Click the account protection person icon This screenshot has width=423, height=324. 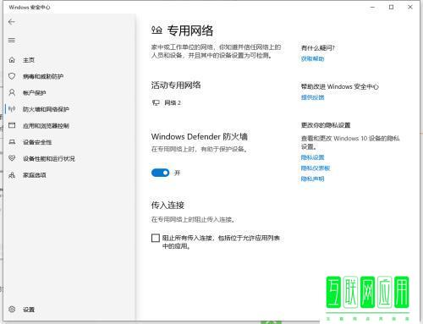coord(12,92)
